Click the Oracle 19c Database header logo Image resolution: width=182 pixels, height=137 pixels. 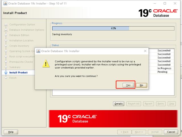(158, 13)
